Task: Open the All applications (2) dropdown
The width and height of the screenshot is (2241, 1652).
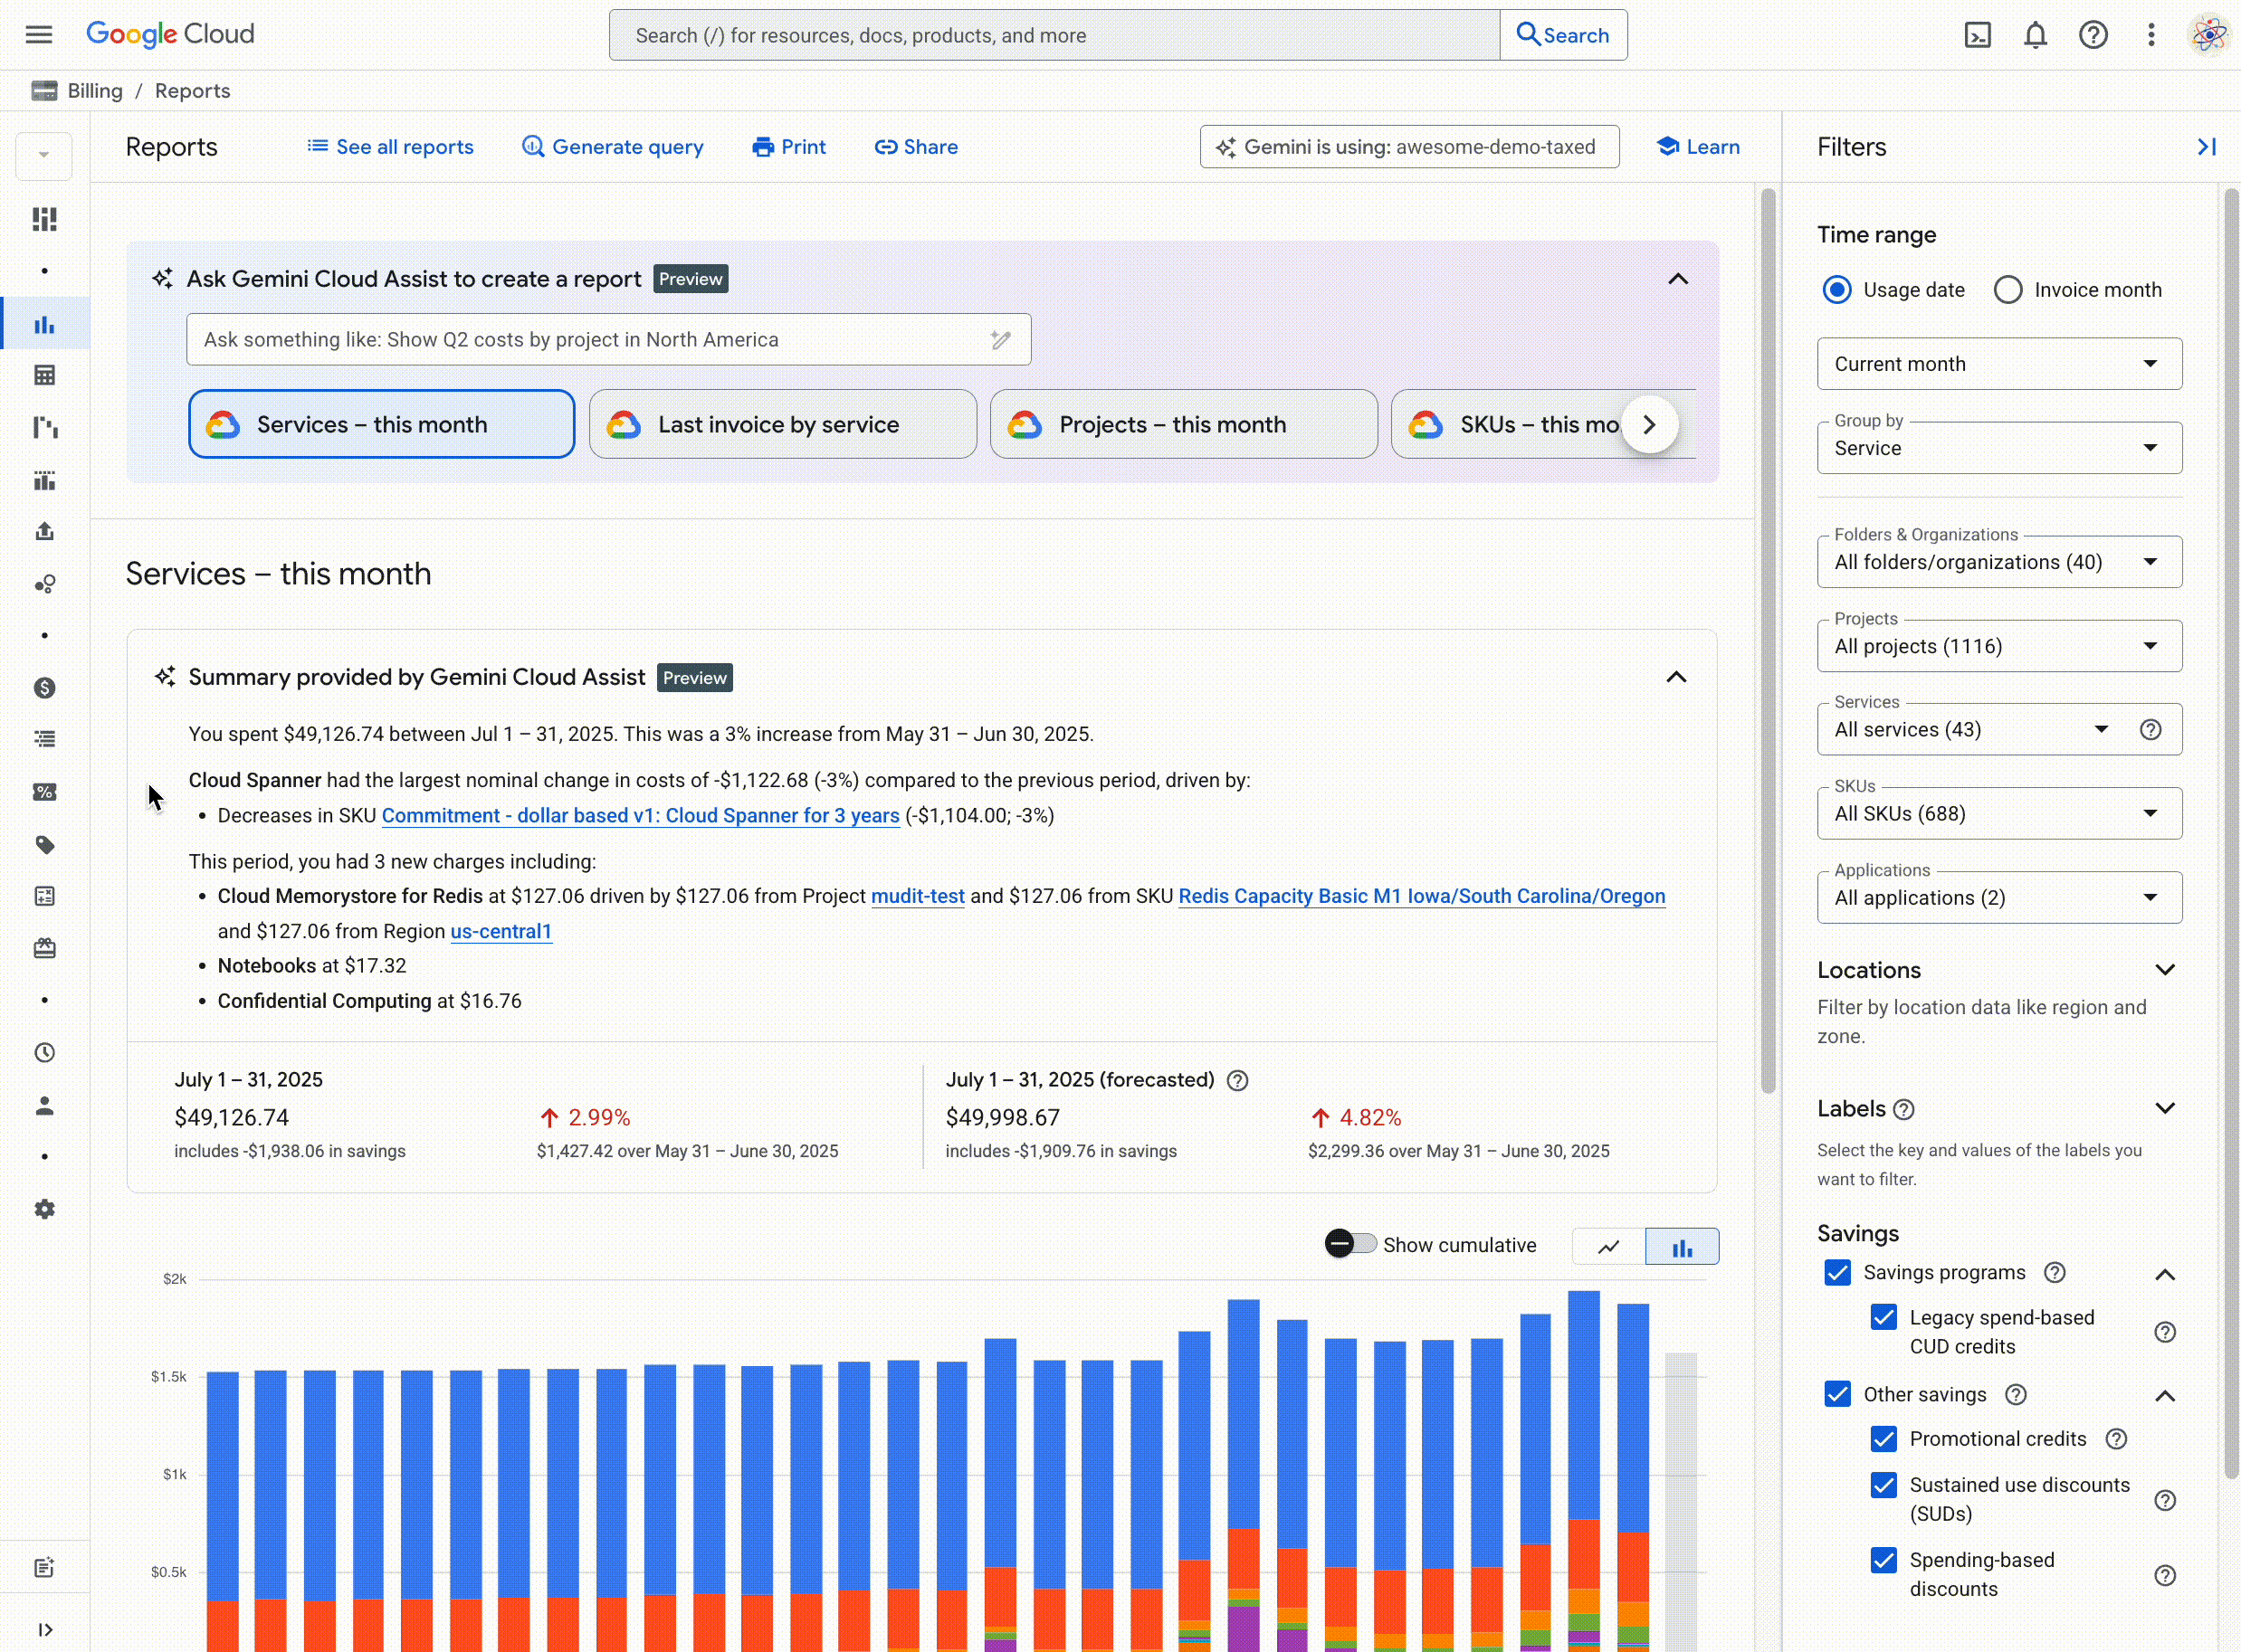Action: pyautogui.click(x=1999, y=898)
